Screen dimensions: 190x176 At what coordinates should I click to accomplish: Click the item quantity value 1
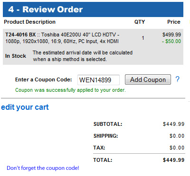point(143,38)
